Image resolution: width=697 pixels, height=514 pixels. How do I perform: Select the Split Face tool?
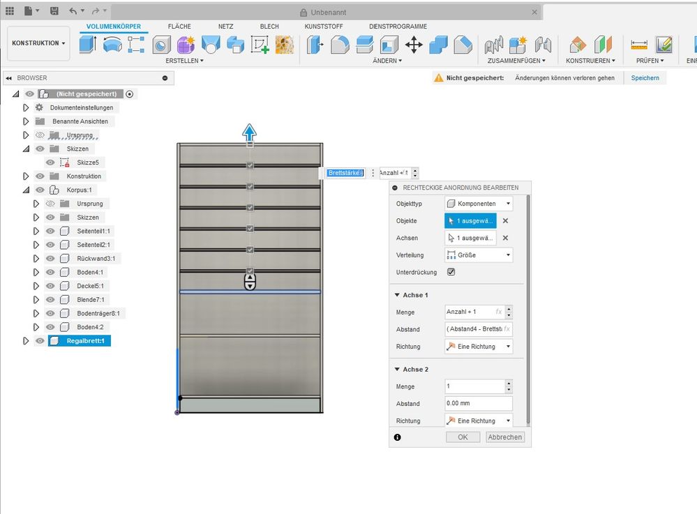(x=463, y=45)
